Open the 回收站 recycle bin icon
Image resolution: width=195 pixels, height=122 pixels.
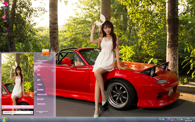[x=5, y=31]
